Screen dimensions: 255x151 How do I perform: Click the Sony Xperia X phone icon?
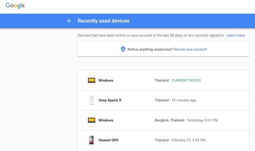pos(91,100)
